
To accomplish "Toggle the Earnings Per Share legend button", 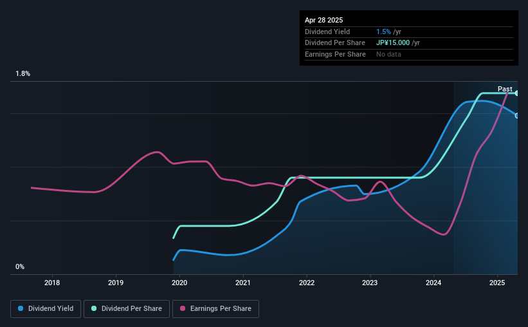I will tap(215, 309).
